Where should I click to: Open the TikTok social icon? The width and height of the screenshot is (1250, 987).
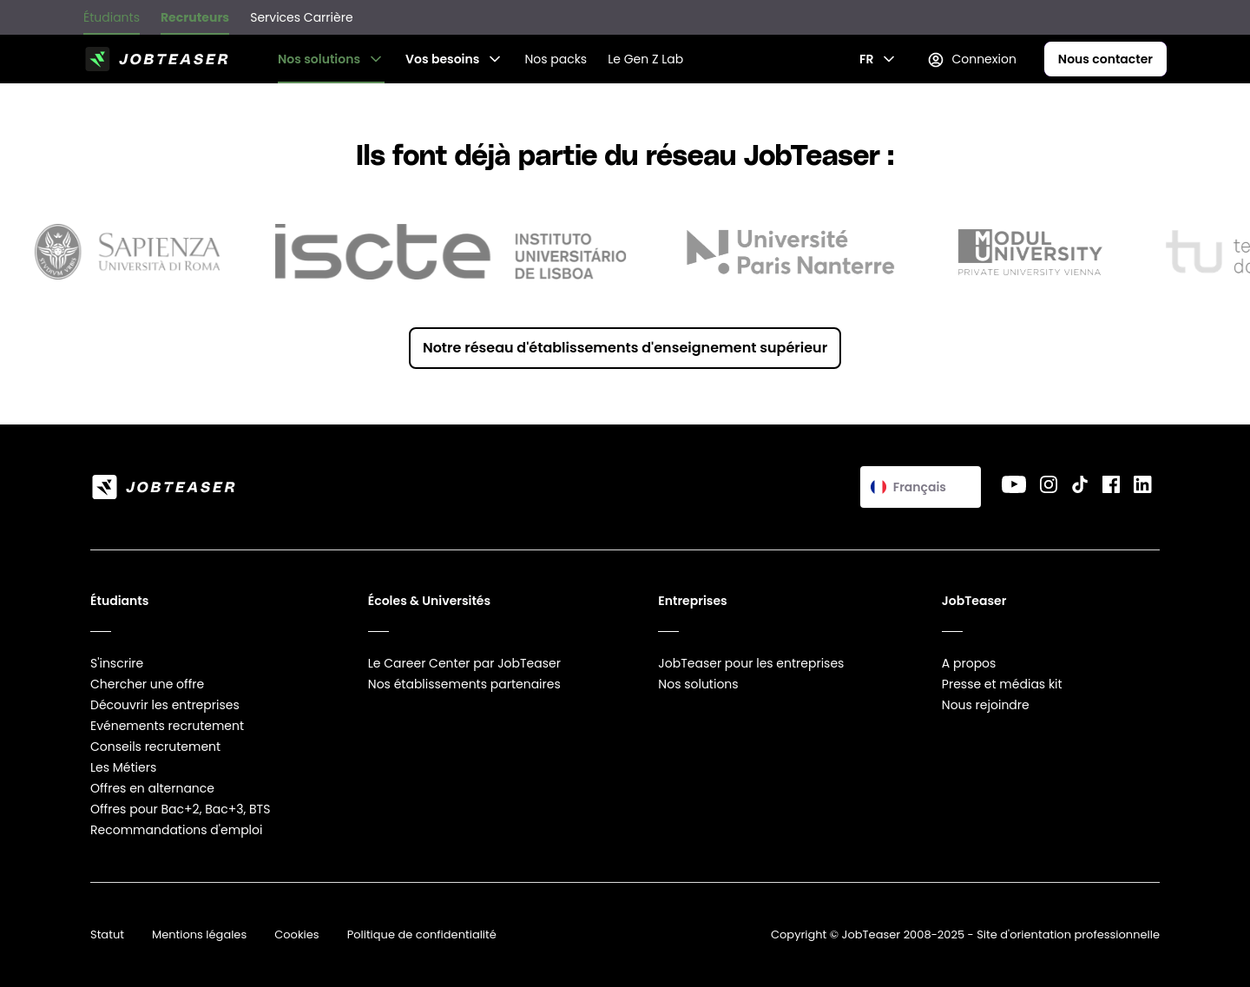click(x=1080, y=484)
